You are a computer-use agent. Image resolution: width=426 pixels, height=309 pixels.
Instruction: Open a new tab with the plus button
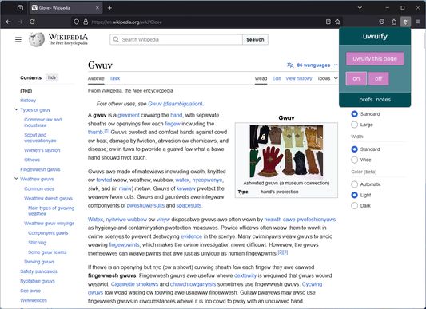[x=109, y=8]
